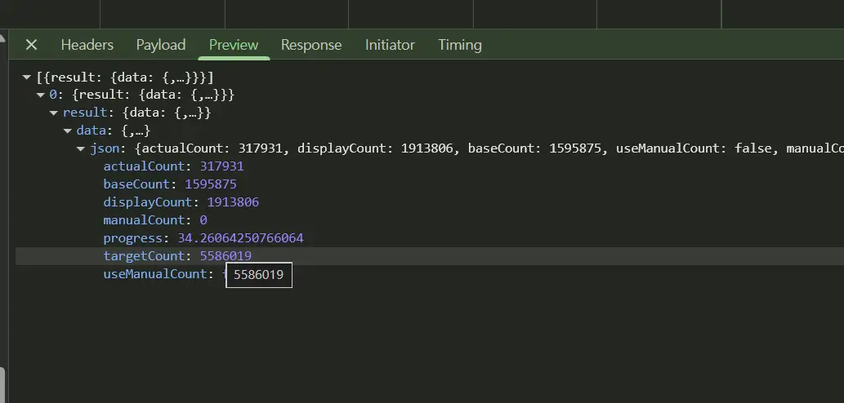Select the Preview tab
This screenshot has width=844, height=403.
(x=233, y=45)
